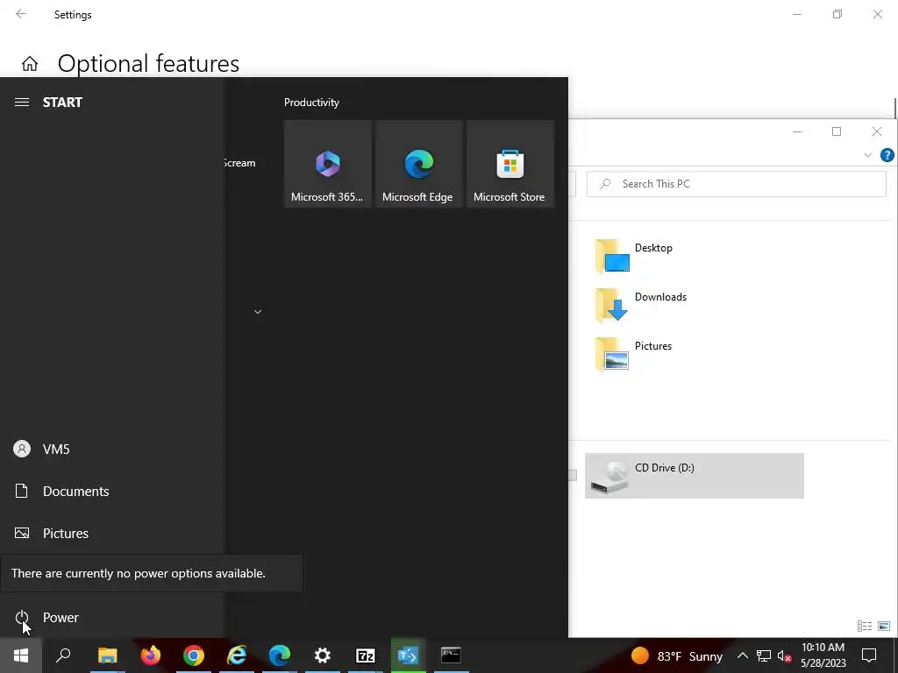Open taskbar Search magnifier
The width and height of the screenshot is (898, 673).
coord(63,655)
